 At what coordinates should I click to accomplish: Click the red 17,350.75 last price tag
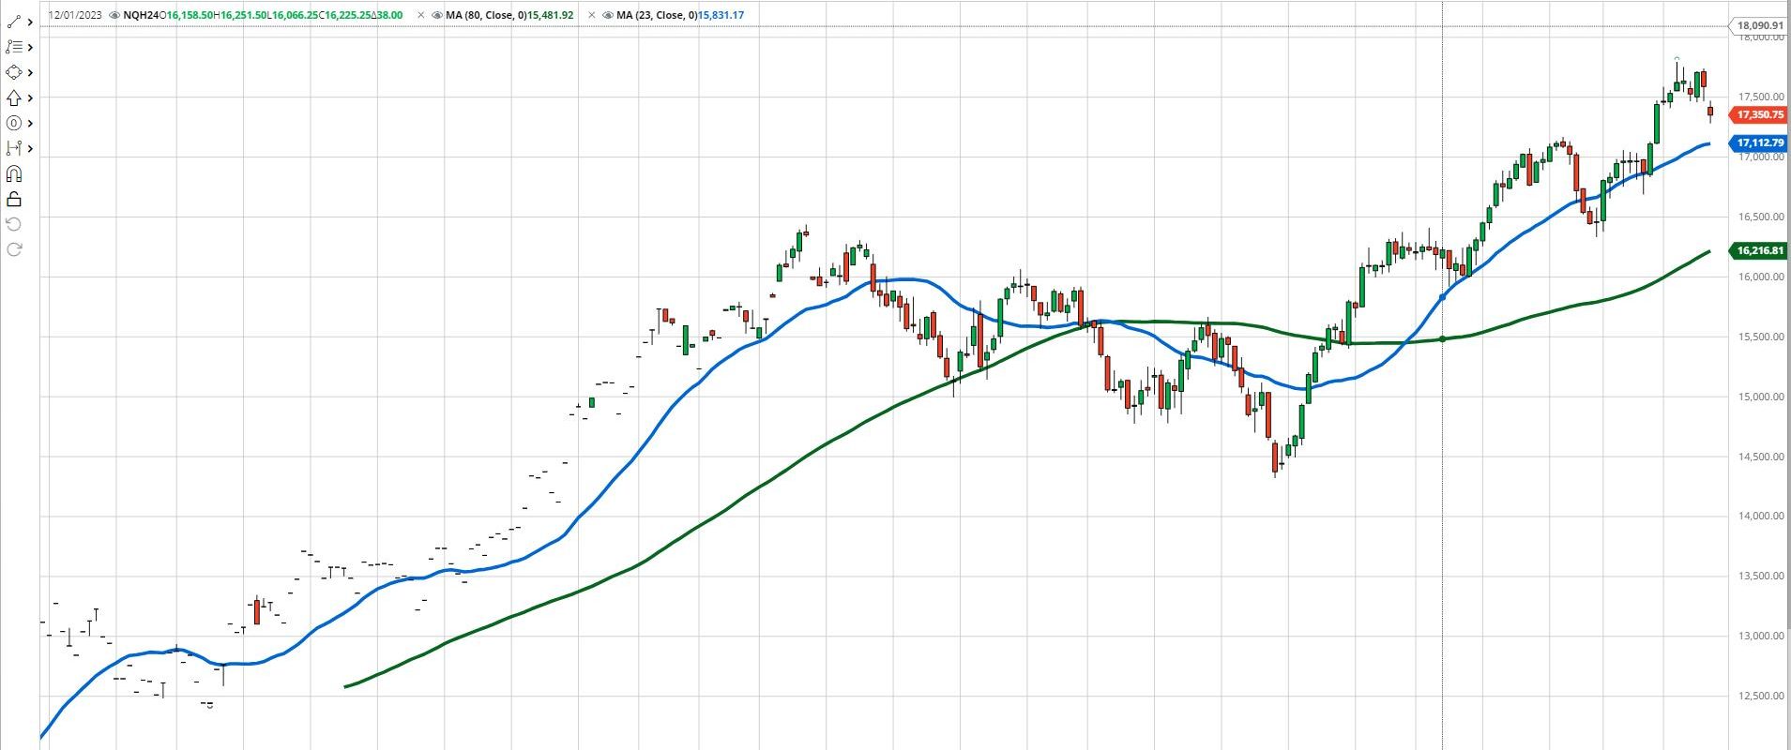click(1758, 114)
